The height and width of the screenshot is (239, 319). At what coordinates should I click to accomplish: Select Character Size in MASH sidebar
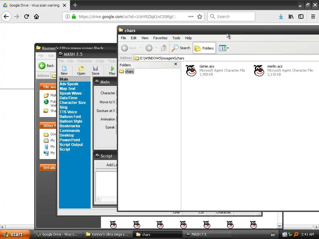(73, 103)
